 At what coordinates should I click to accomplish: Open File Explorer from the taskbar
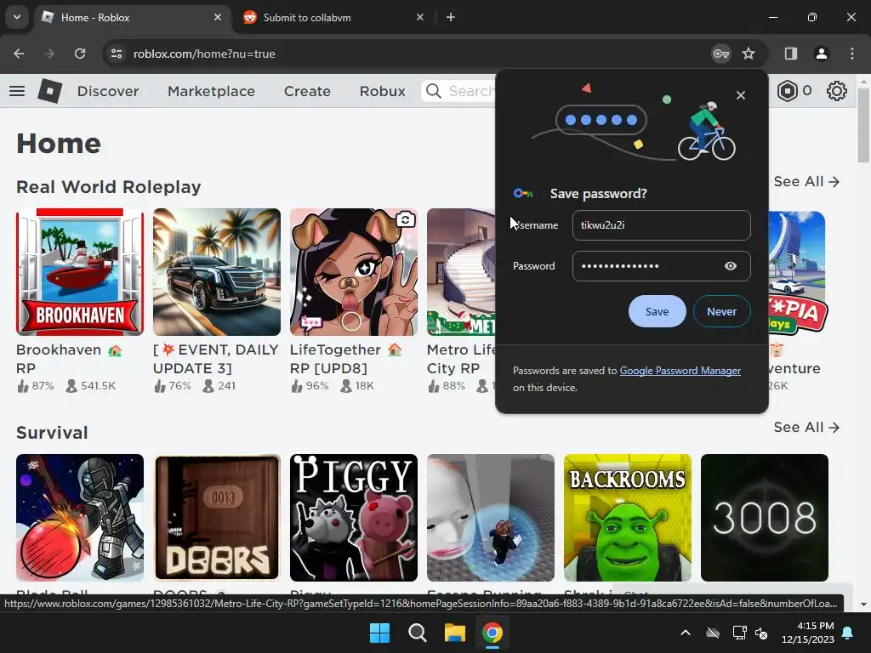coord(454,633)
